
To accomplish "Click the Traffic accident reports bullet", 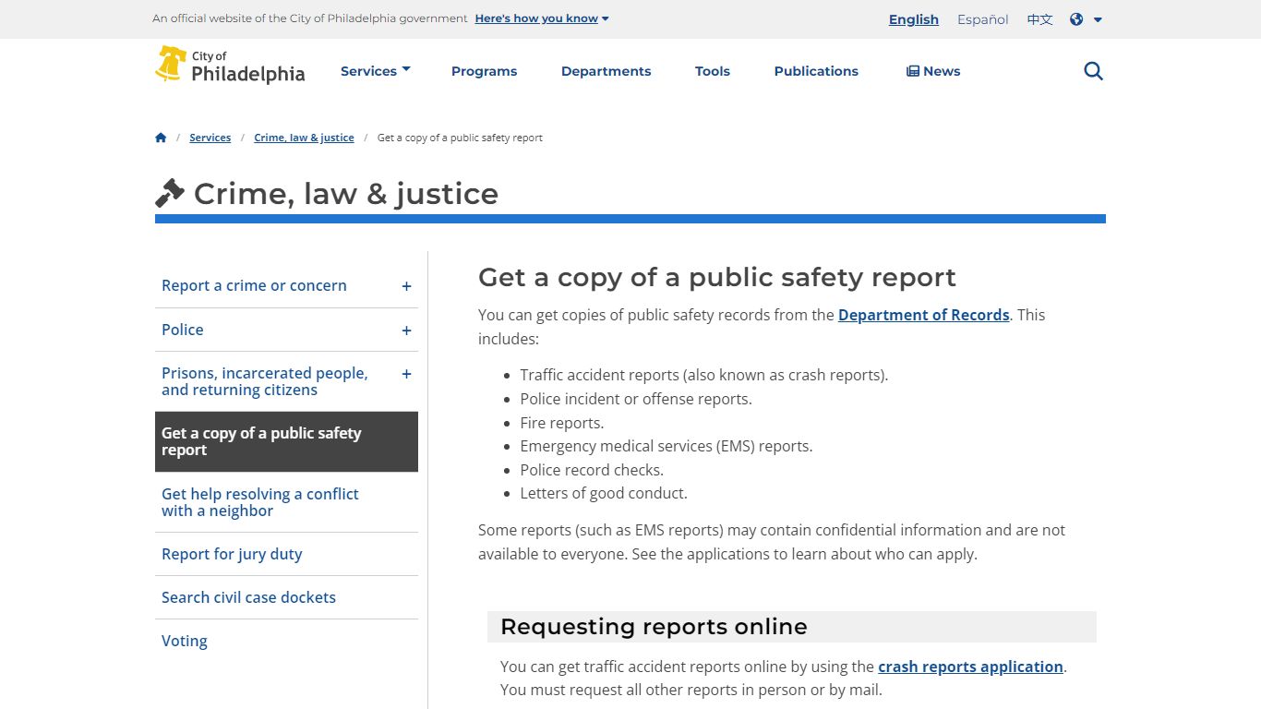I will click(703, 375).
